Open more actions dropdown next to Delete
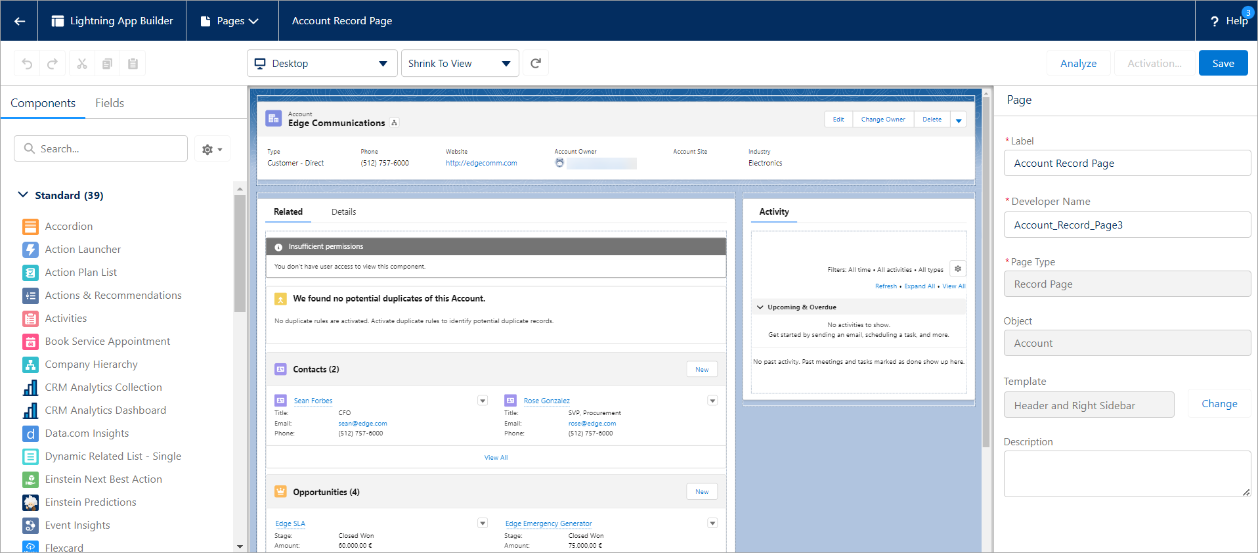Viewport: 1258px width, 553px height. [x=959, y=120]
